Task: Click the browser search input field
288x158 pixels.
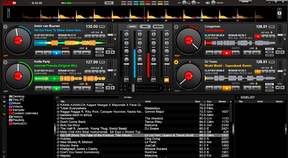Action: (x=89, y=98)
